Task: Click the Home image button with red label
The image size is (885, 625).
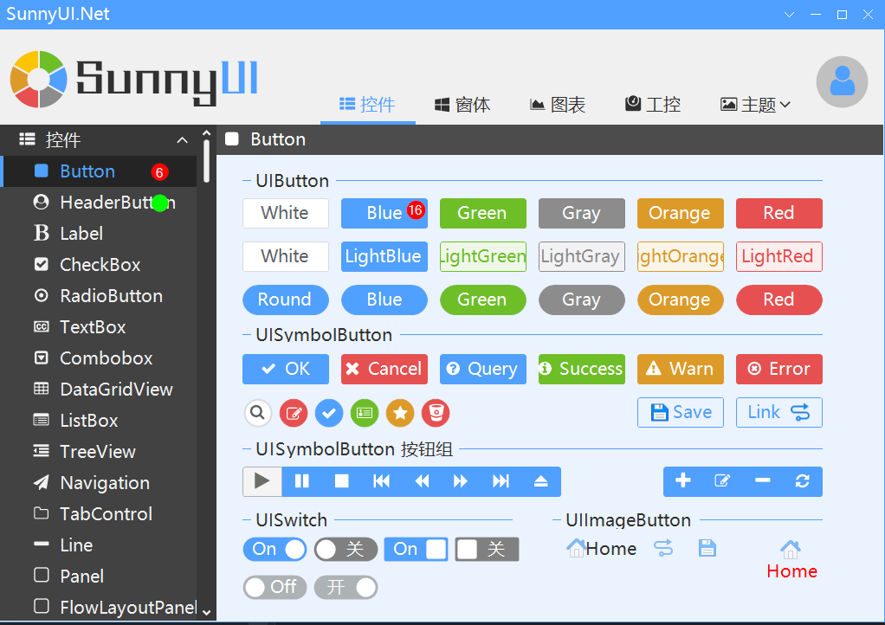Action: point(791,559)
